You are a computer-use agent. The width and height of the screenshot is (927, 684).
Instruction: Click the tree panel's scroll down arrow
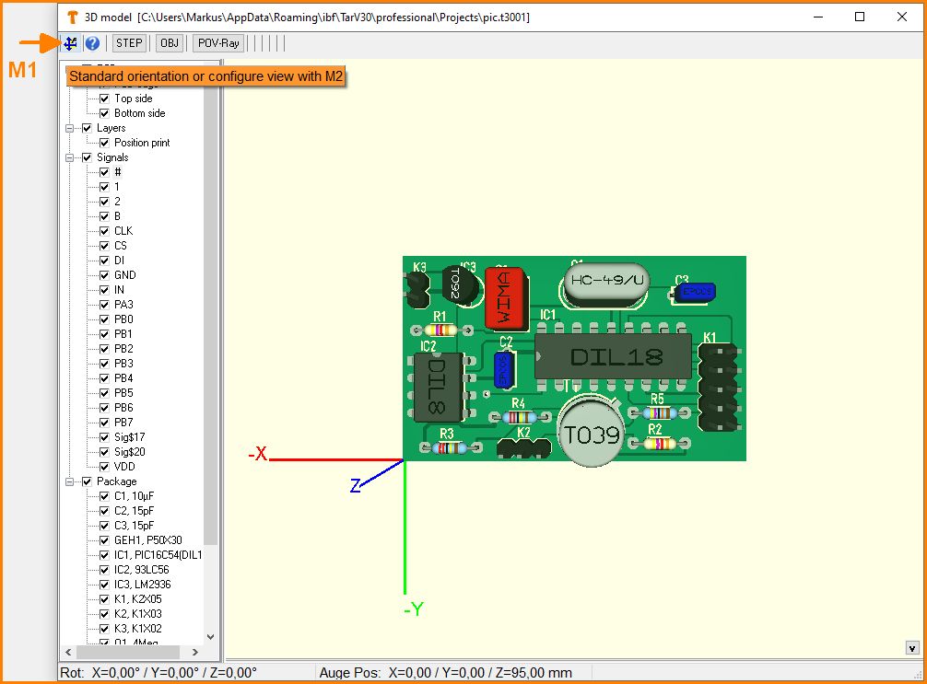click(210, 636)
